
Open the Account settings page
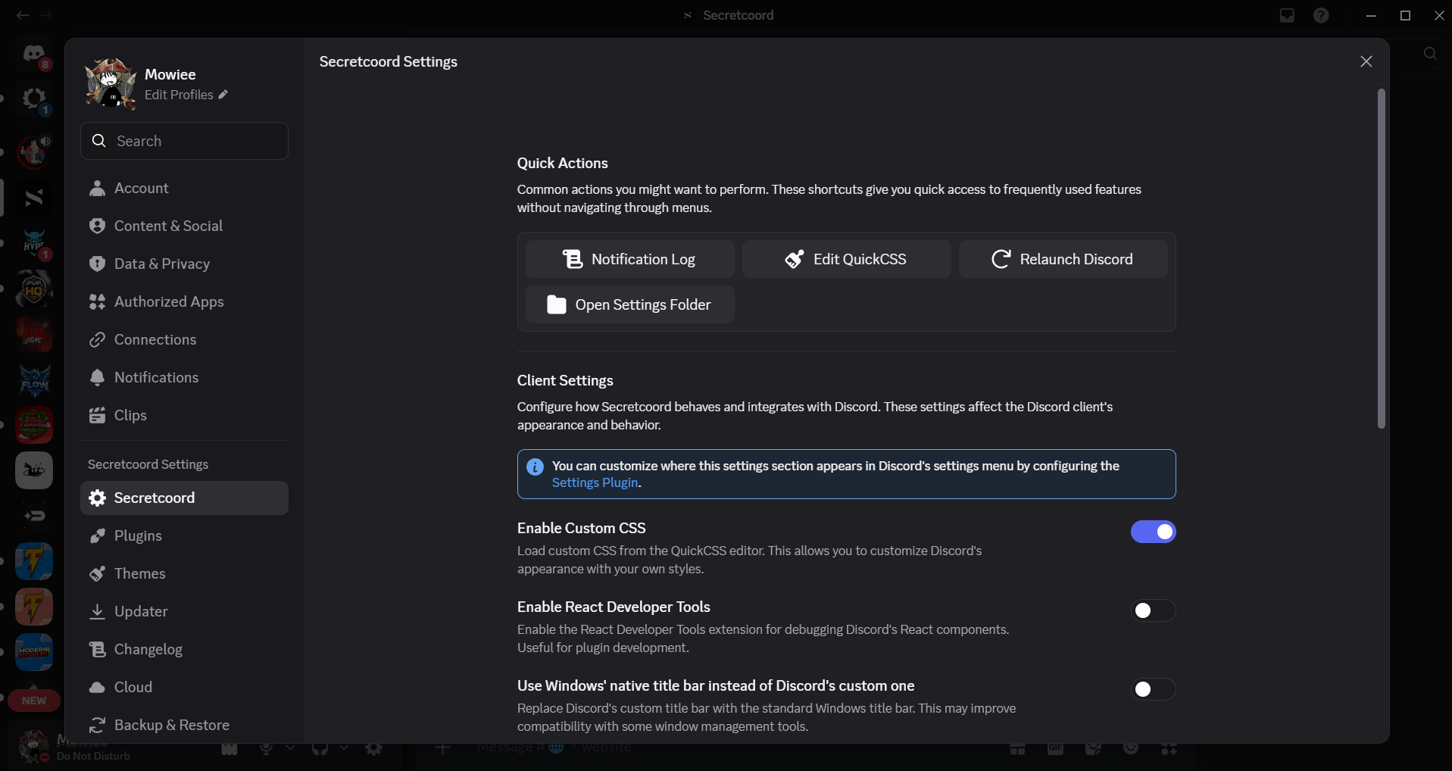184,188
